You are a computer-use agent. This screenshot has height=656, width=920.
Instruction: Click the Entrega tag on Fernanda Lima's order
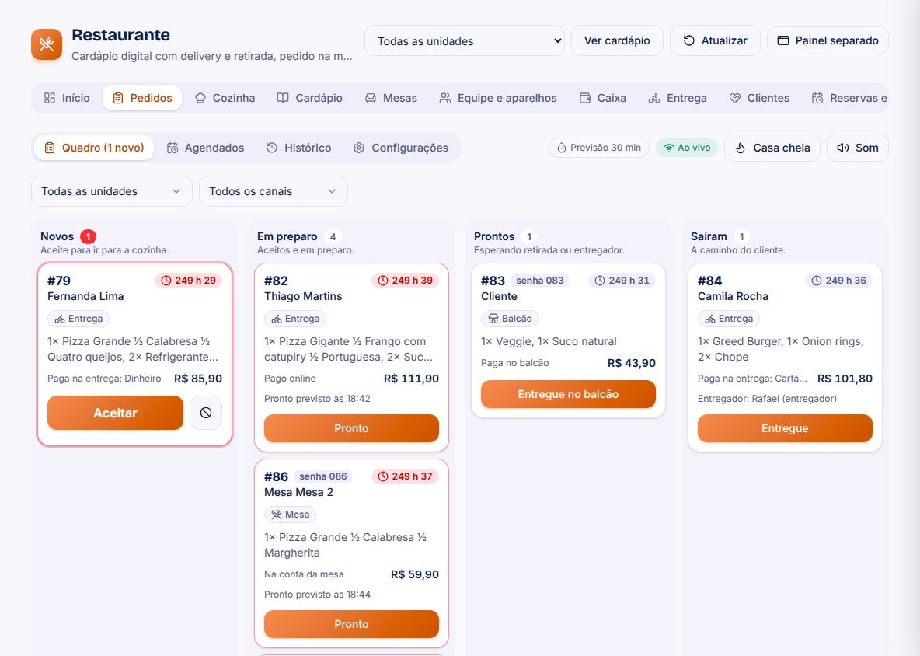point(78,319)
